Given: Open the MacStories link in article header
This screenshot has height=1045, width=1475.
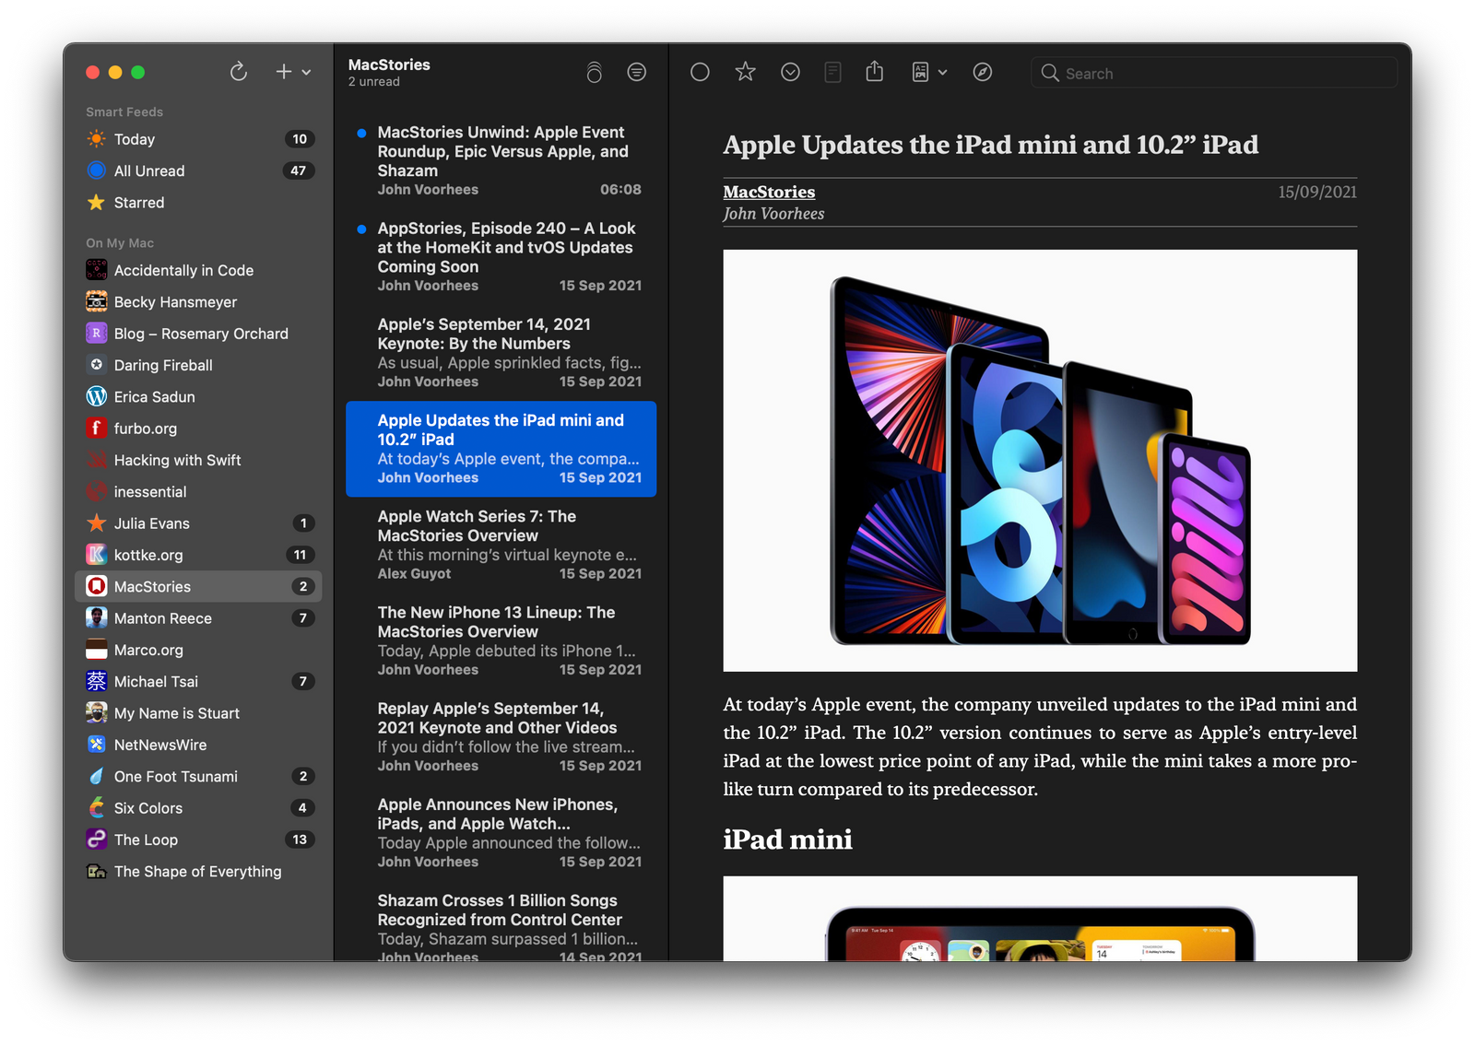Looking at the screenshot, I should tap(769, 192).
